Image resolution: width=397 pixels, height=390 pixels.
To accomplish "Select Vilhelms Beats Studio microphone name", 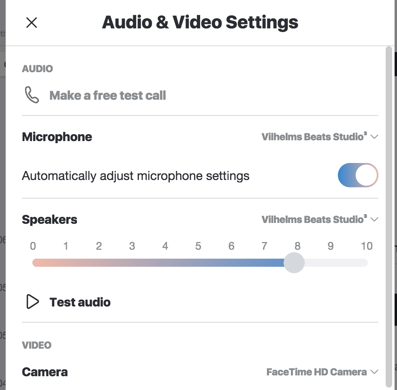I will pos(314,137).
